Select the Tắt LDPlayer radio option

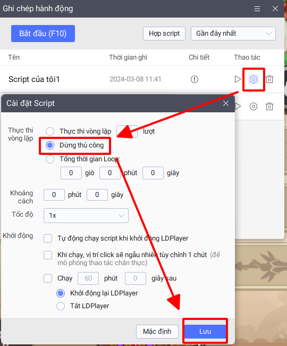coord(61,306)
